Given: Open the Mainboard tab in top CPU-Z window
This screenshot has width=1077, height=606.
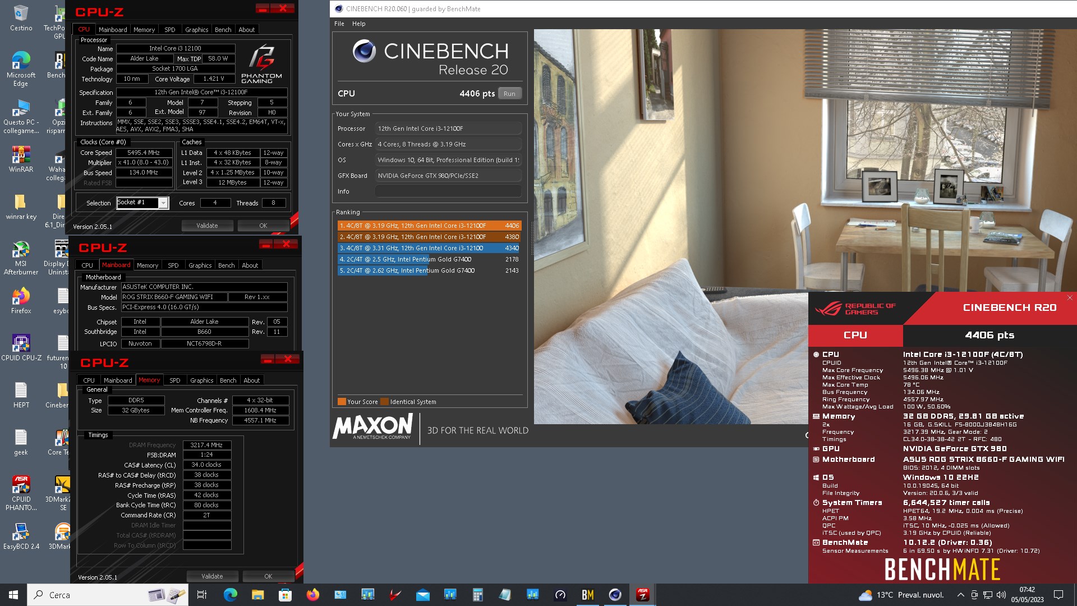Looking at the screenshot, I should point(113,30).
